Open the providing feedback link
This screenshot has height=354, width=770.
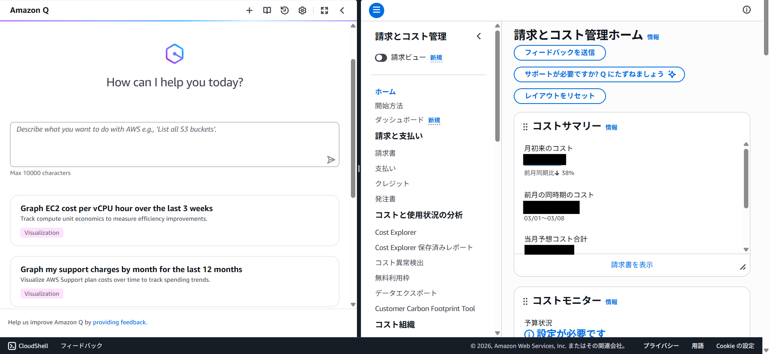coord(120,322)
